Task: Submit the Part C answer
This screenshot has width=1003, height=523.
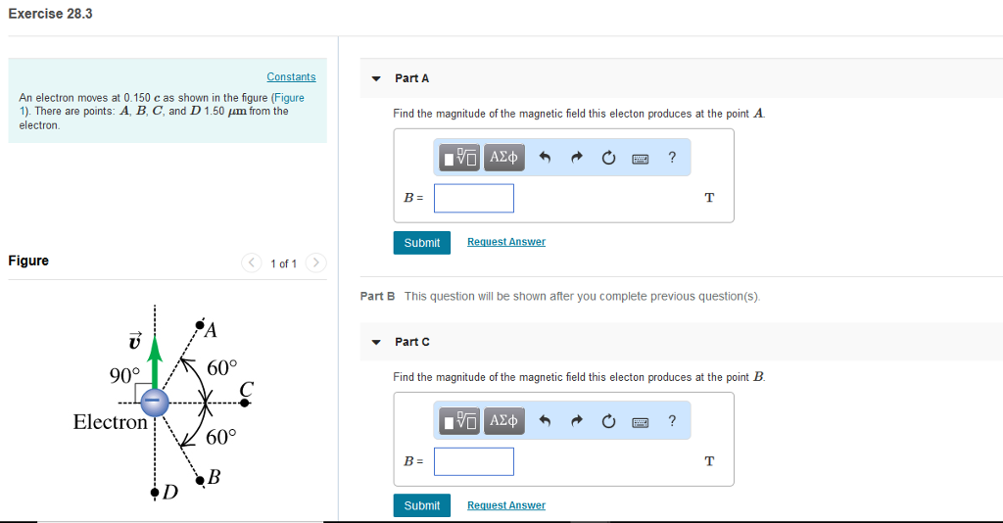Action: pyautogui.click(x=421, y=505)
